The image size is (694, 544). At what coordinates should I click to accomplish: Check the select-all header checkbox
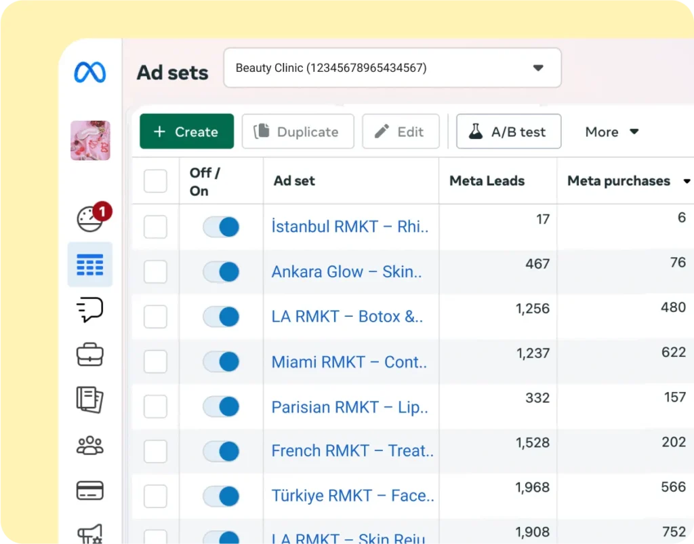point(155,180)
